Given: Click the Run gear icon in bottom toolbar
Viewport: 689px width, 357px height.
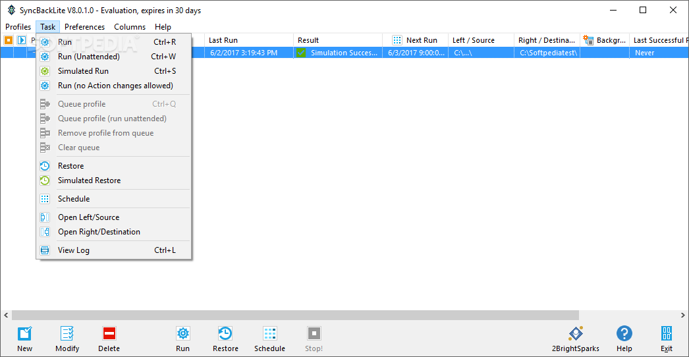Looking at the screenshot, I should (183, 333).
